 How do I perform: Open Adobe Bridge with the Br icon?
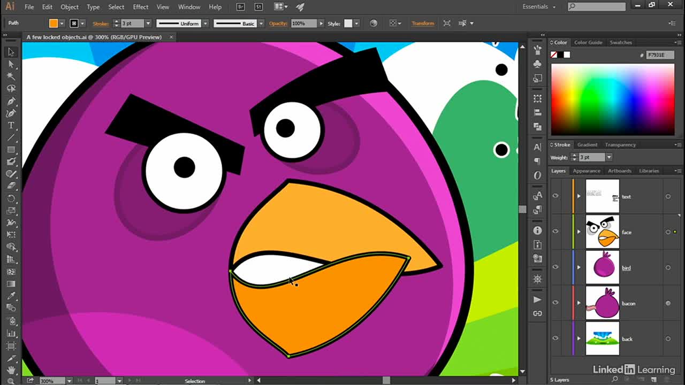point(241,7)
